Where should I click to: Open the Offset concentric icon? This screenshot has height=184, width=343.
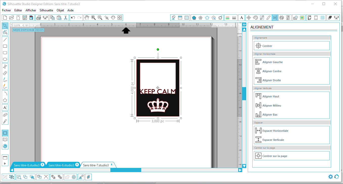click(74, 177)
